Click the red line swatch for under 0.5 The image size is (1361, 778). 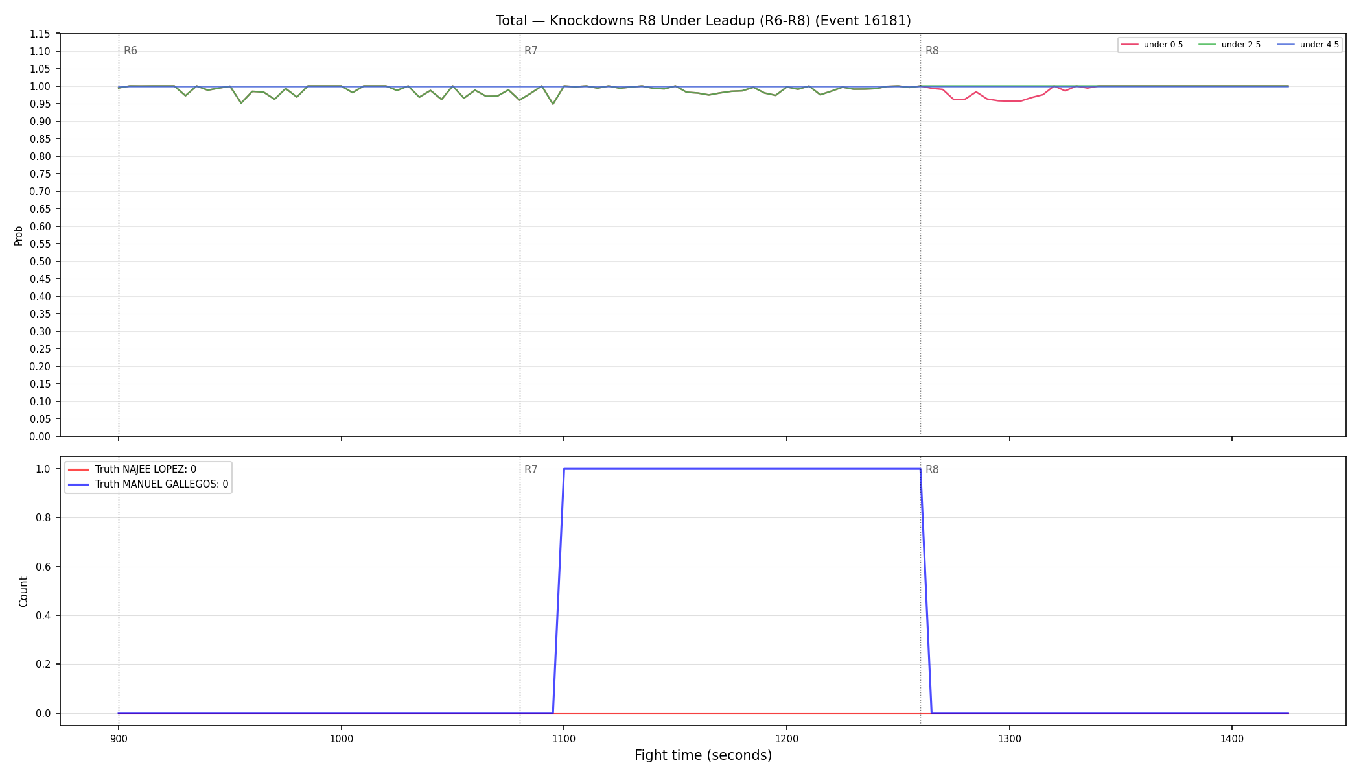tap(1130, 45)
